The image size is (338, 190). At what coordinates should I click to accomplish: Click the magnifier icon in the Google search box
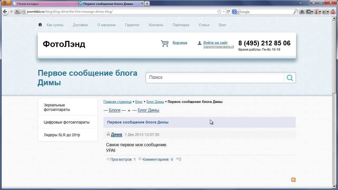pos(295,12)
